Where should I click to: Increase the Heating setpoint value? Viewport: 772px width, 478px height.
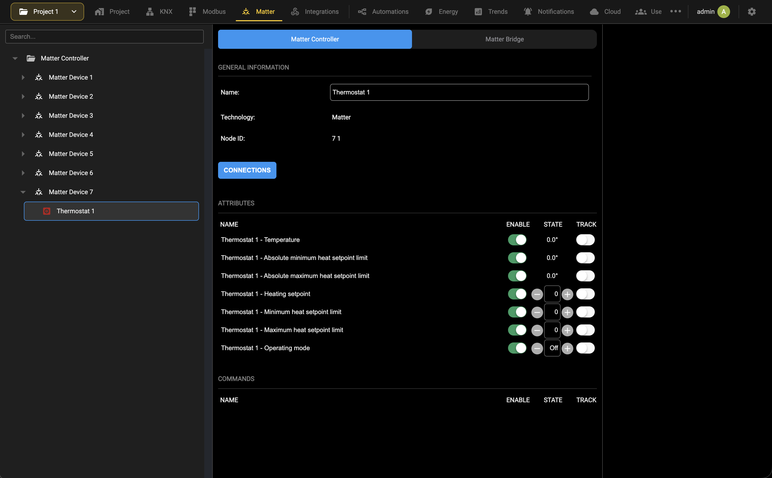[x=567, y=294]
